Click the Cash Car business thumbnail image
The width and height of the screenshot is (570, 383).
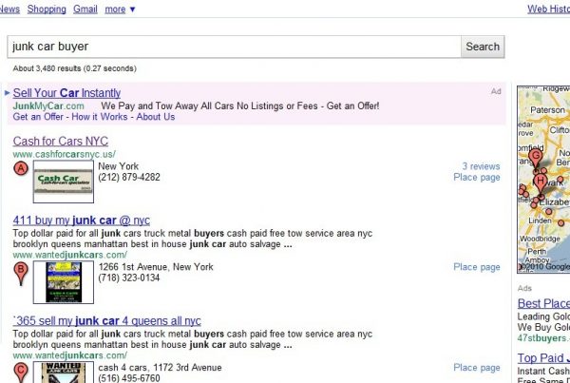click(x=64, y=182)
